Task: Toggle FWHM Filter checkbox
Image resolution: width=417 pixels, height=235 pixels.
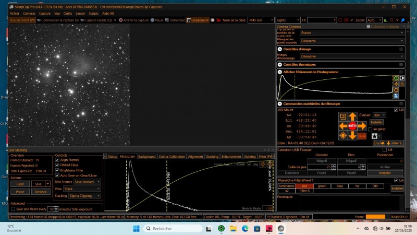Action: (57, 165)
